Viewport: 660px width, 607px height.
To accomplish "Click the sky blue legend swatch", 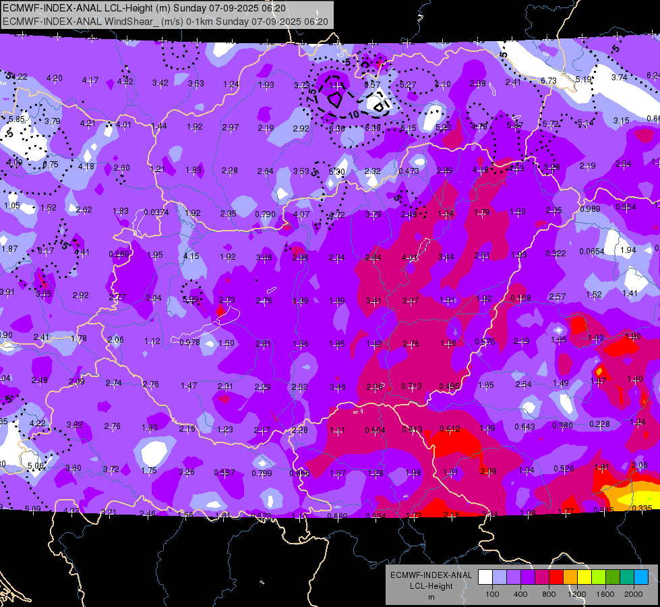I will (641, 577).
